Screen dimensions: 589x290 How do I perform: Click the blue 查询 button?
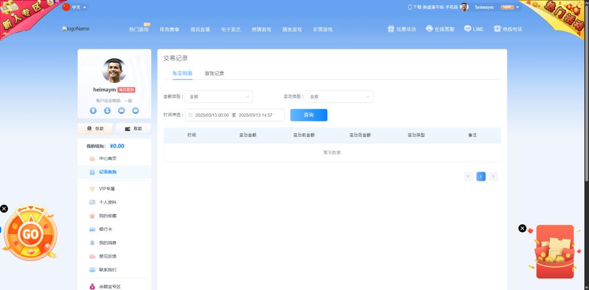coord(308,115)
